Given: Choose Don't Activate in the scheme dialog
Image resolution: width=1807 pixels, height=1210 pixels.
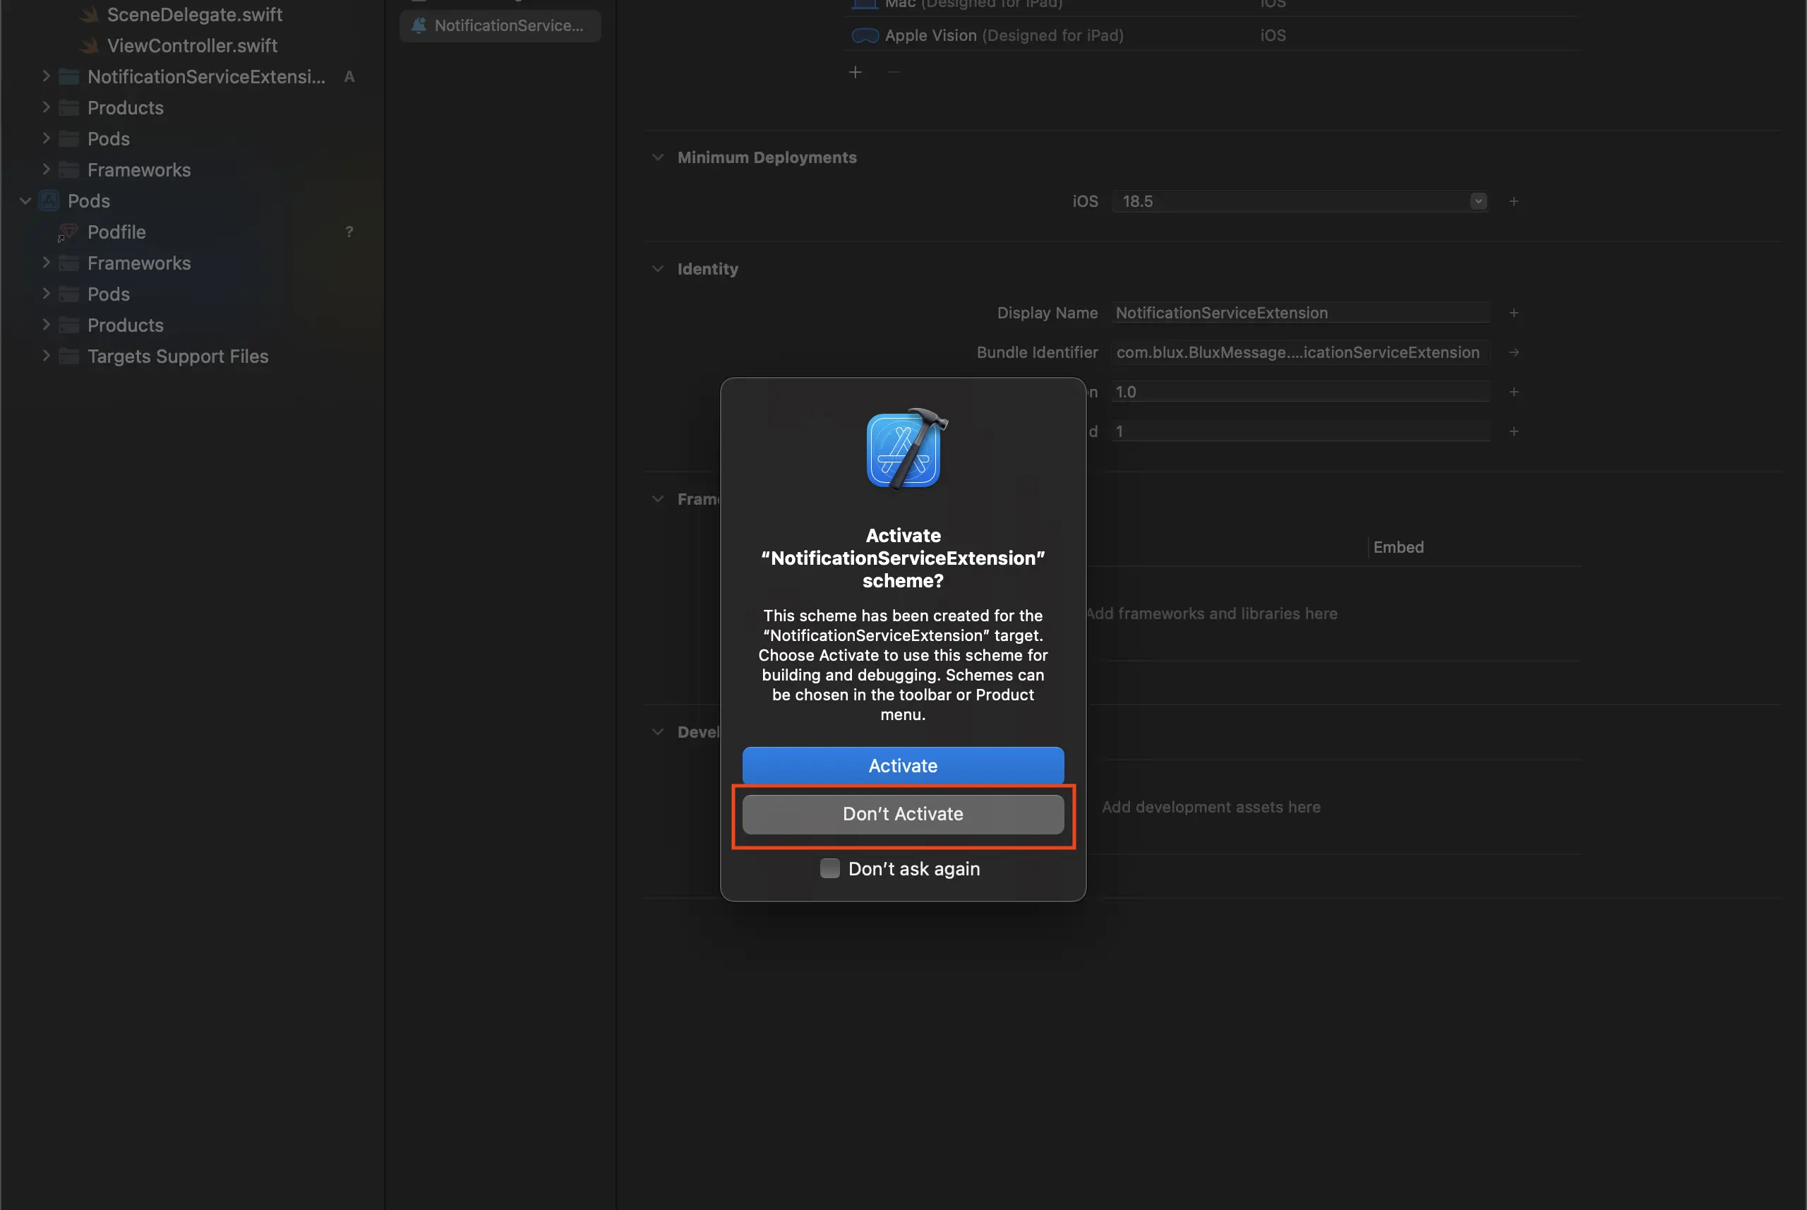Looking at the screenshot, I should coord(903,814).
